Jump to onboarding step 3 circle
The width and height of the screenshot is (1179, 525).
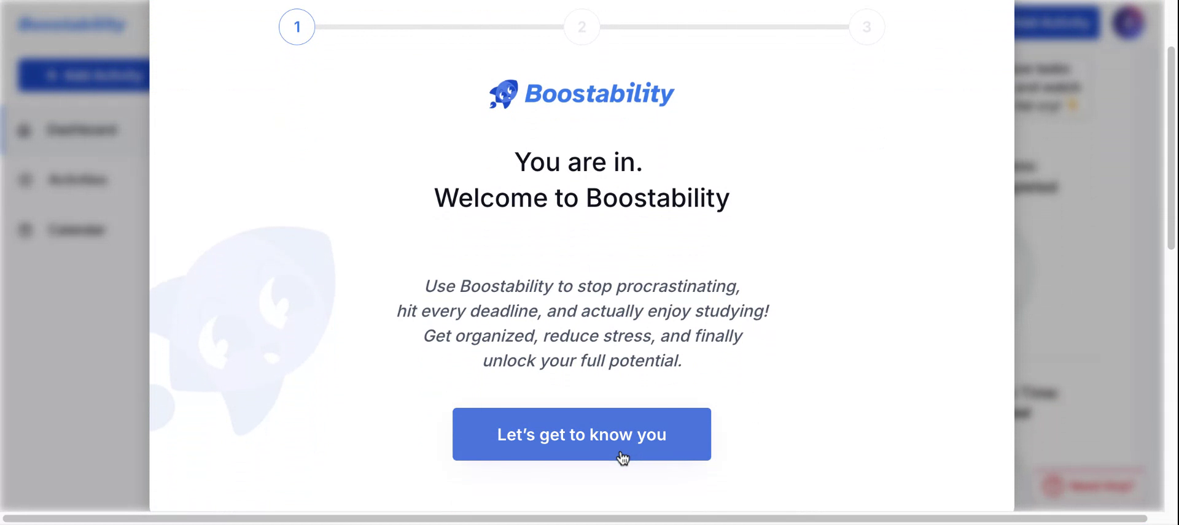pyautogui.click(x=866, y=27)
